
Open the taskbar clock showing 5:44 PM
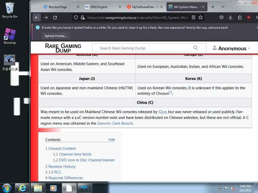(x=245, y=188)
